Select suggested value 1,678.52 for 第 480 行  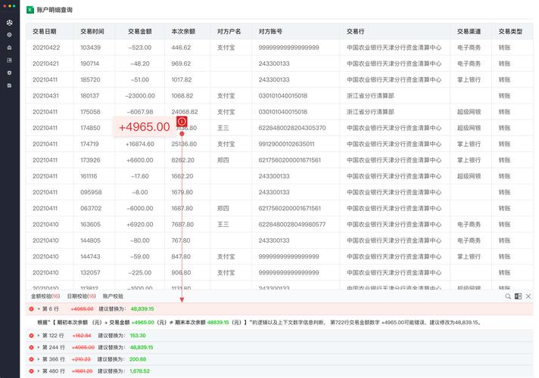[140, 371]
